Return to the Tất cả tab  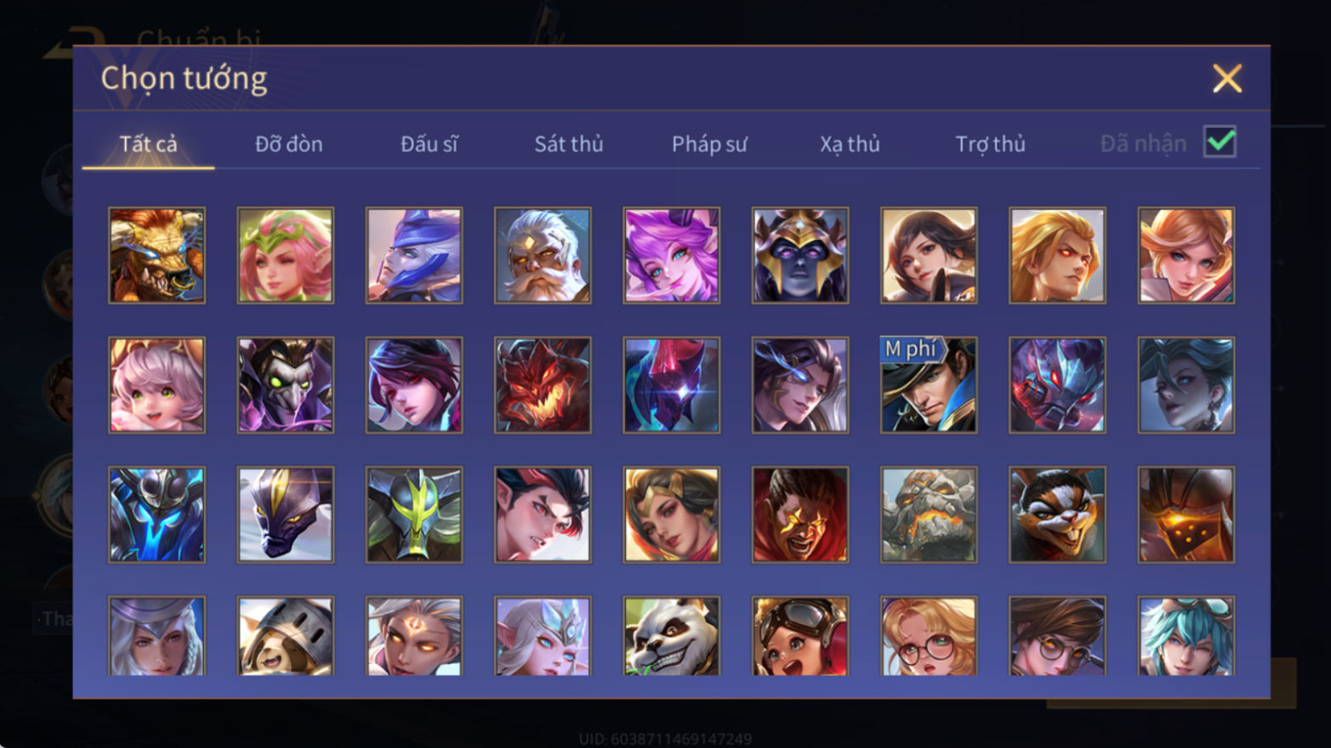[149, 144]
